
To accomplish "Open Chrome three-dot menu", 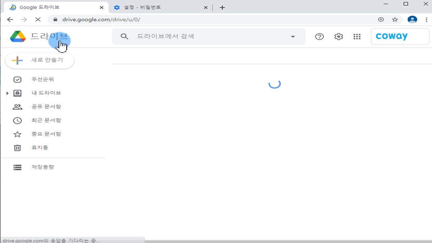I will click(x=427, y=20).
